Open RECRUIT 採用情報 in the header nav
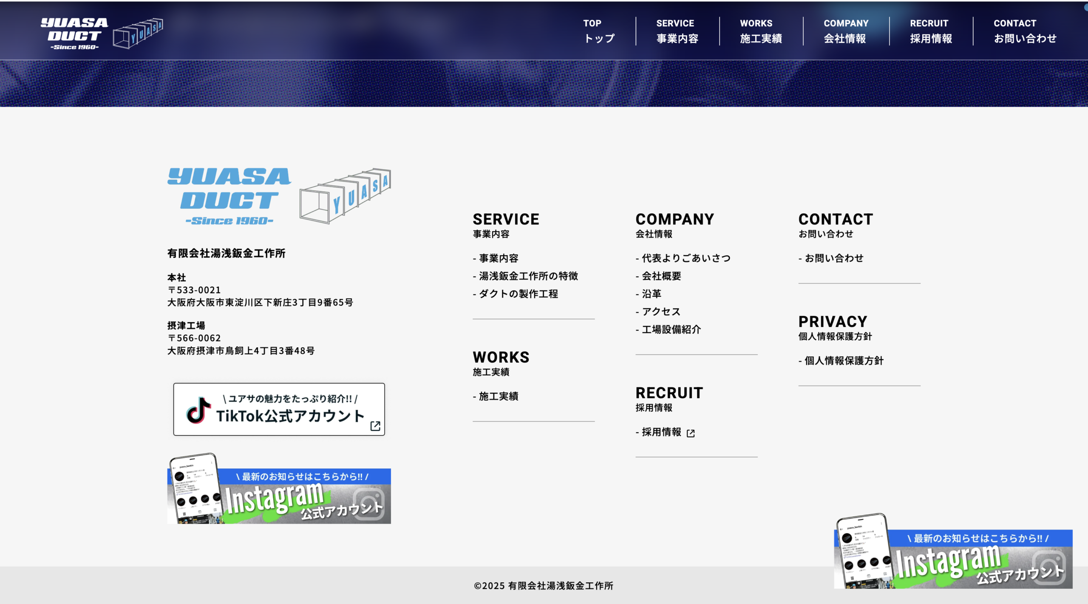The height and width of the screenshot is (604, 1088). point(931,31)
